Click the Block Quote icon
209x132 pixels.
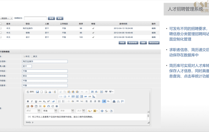coord(77,101)
